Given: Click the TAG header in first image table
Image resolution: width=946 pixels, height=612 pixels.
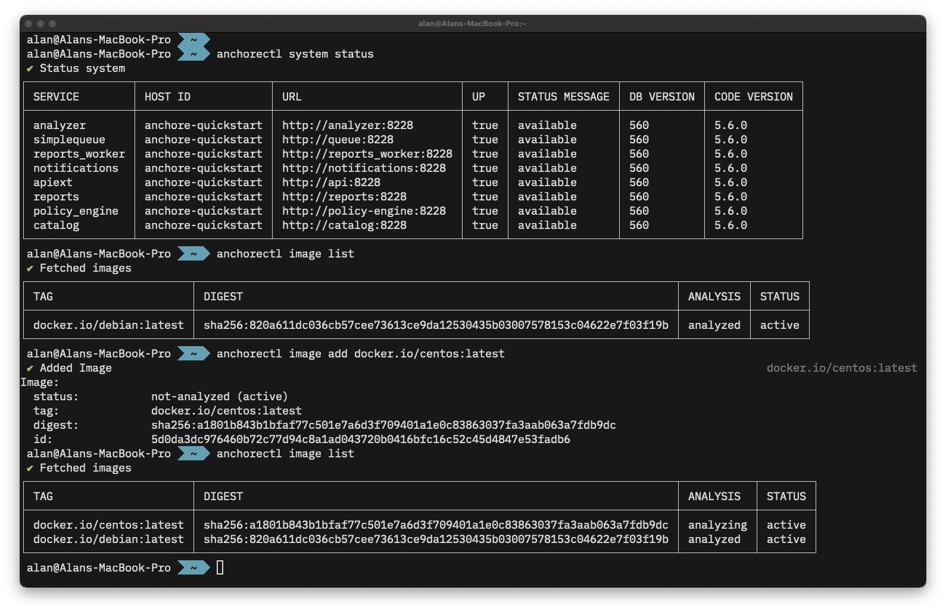Looking at the screenshot, I should pyautogui.click(x=43, y=297).
